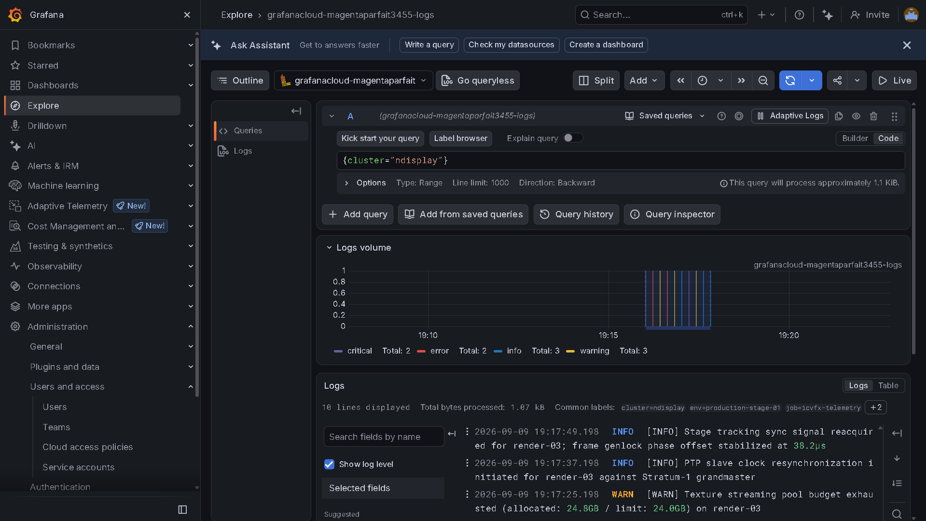
Task: Select Queries in the outline panel
Action: tap(261, 131)
